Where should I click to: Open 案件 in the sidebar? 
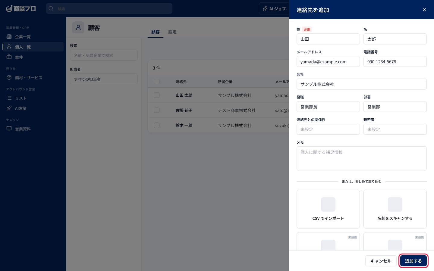coord(33,57)
